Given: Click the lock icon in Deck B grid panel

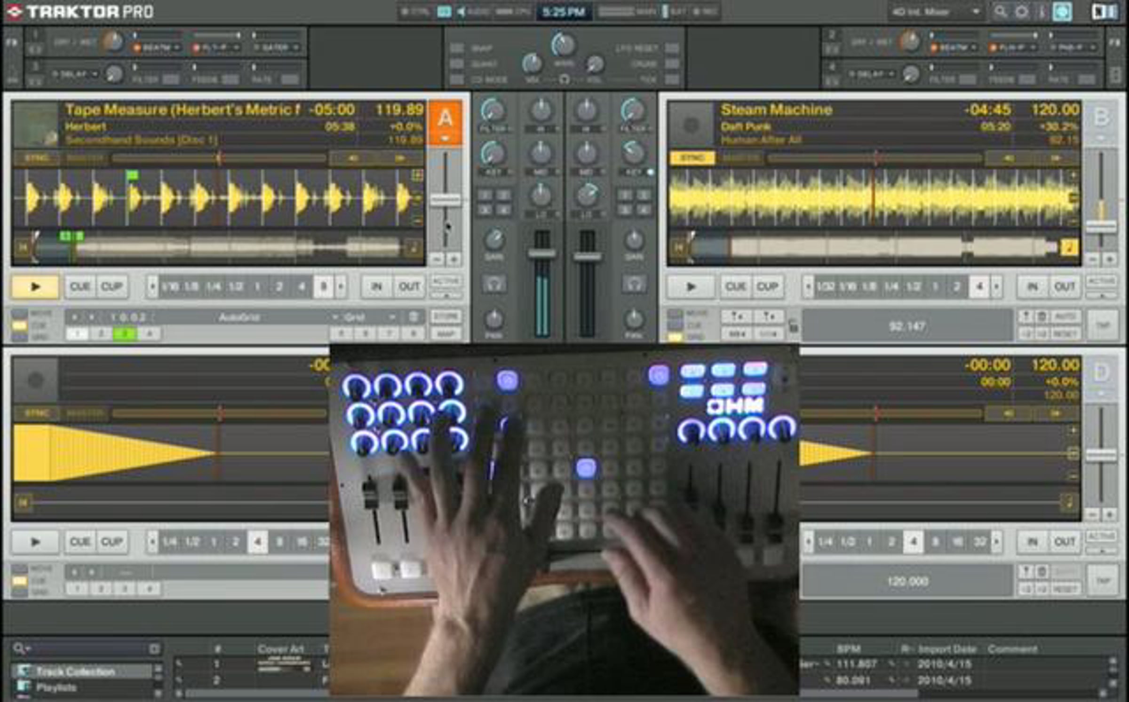Looking at the screenshot, I should 793,325.
